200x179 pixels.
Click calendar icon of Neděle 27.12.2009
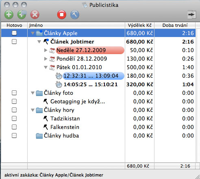point(52,50)
